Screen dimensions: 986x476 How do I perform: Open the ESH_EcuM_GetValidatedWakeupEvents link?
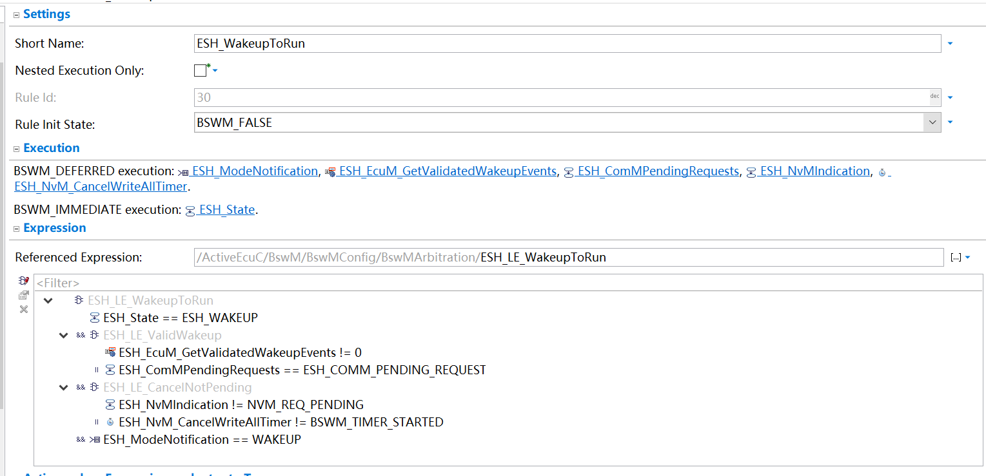(448, 171)
